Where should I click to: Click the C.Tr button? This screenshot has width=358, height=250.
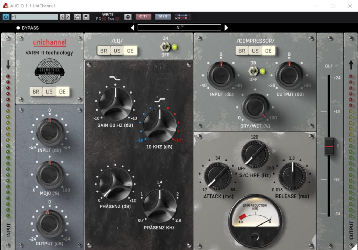point(143,16)
